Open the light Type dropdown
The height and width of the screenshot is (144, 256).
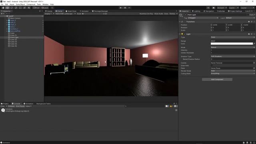pos(233,37)
